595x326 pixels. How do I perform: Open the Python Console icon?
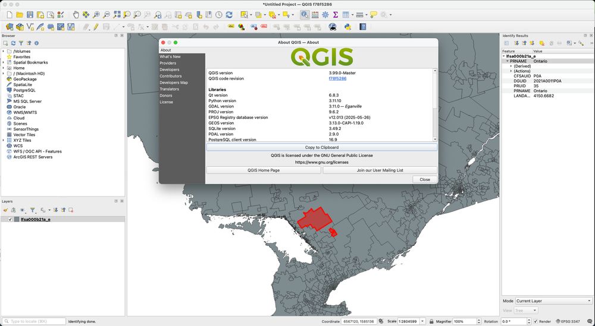click(x=347, y=27)
